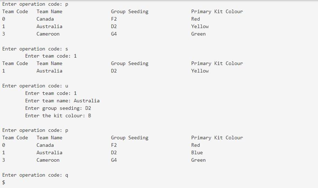Click 'Team Code' header in first table
This screenshot has height=188, width=318.
coord(15,11)
